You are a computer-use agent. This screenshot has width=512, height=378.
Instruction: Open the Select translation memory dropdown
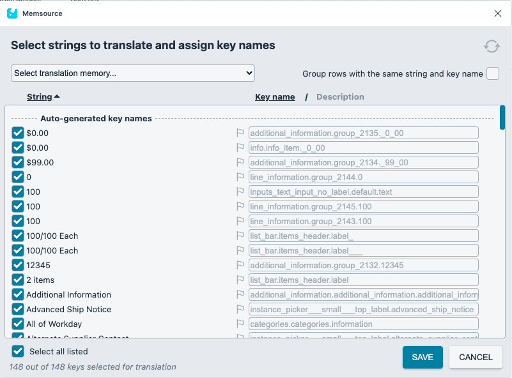click(x=133, y=73)
